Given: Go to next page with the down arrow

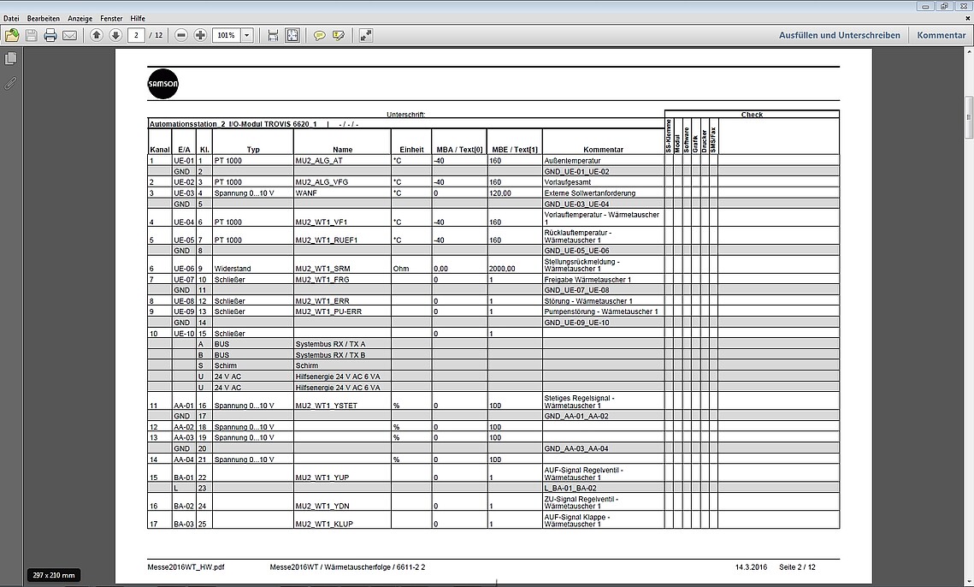Looking at the screenshot, I should (115, 35).
